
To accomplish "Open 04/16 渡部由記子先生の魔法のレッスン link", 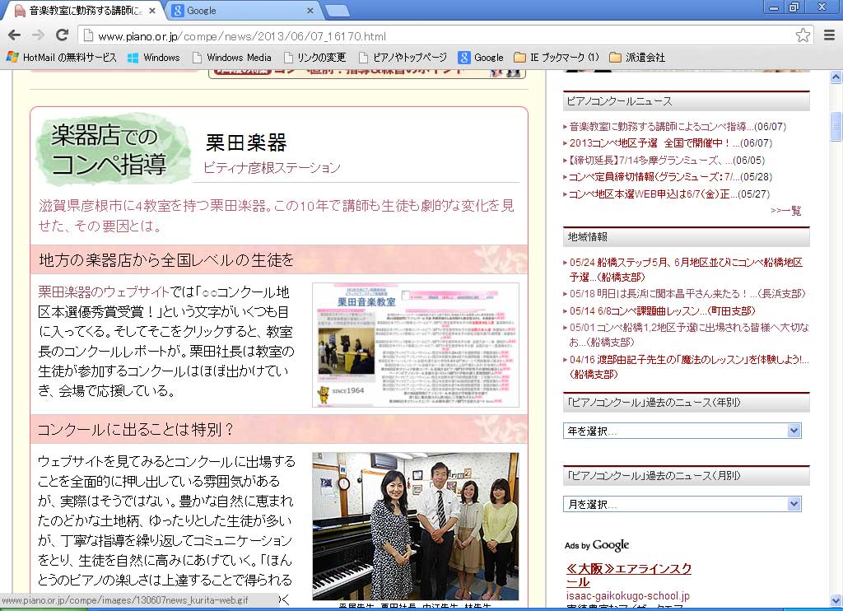I will [689, 366].
